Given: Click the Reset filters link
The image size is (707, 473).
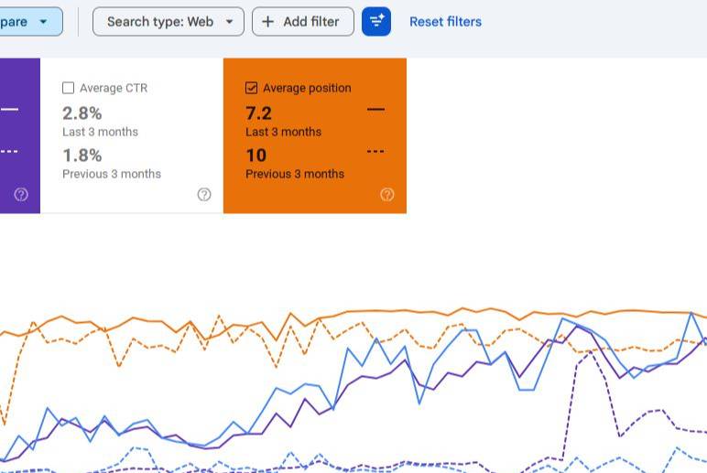Looking at the screenshot, I should click(445, 22).
